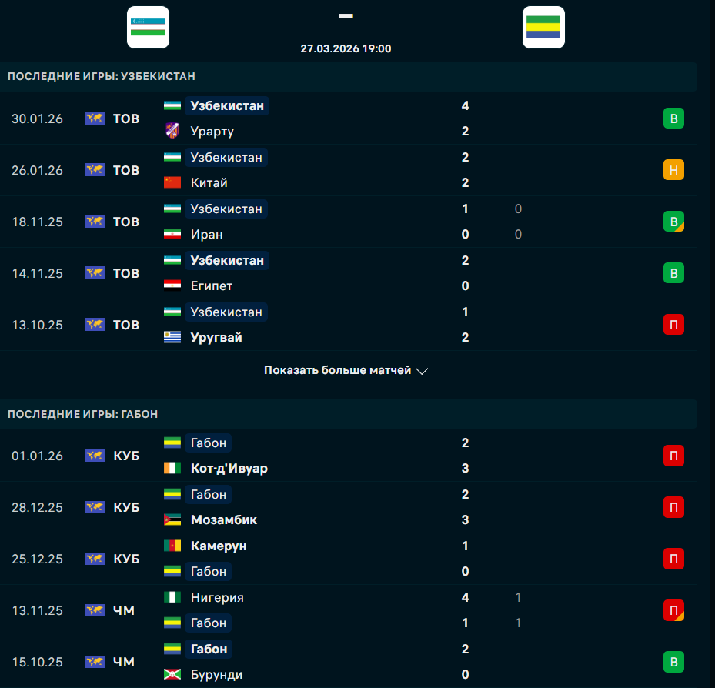Image resolution: width=715 pixels, height=688 pixels.
Task: Click the Iran flag icon
Action: pos(172,235)
